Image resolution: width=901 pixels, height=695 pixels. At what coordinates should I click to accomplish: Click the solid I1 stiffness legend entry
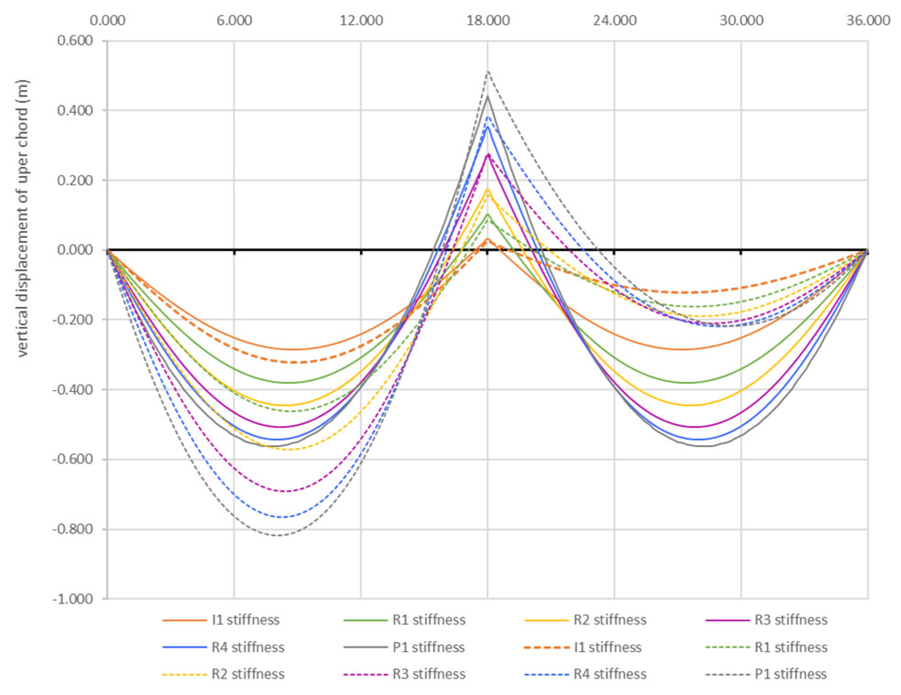tap(245, 620)
